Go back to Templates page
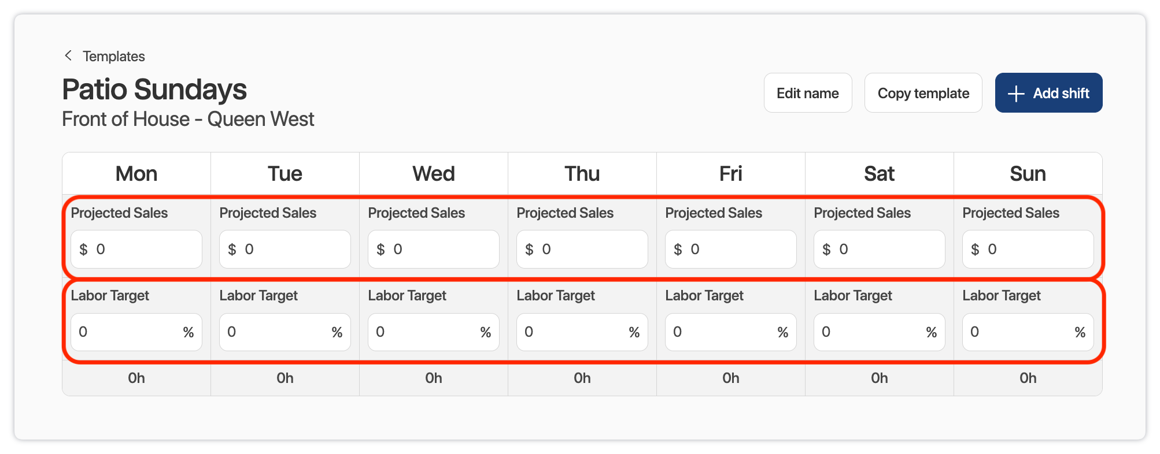This screenshot has width=1160, height=454. click(x=113, y=57)
